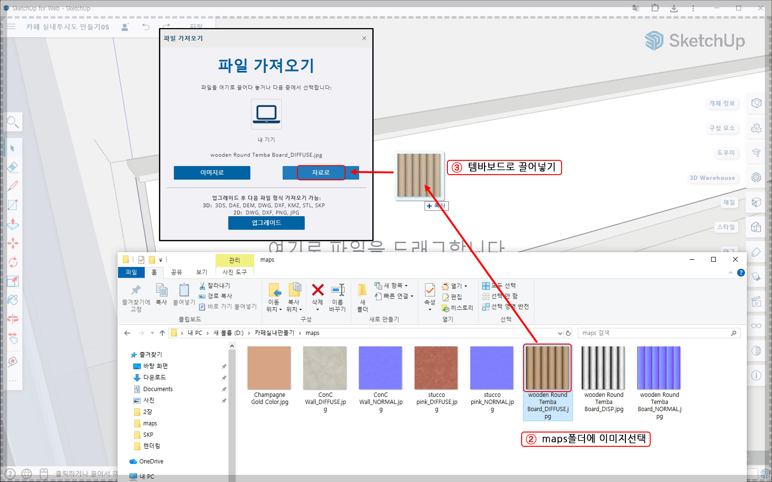Open address bar history dropdown

click(x=560, y=333)
